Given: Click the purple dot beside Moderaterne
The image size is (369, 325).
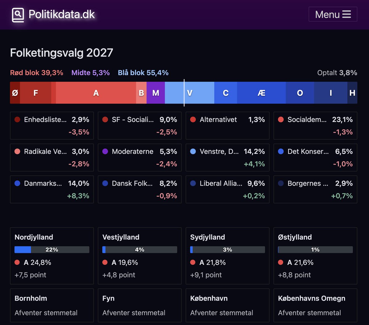Looking at the screenshot, I should coord(105,151).
